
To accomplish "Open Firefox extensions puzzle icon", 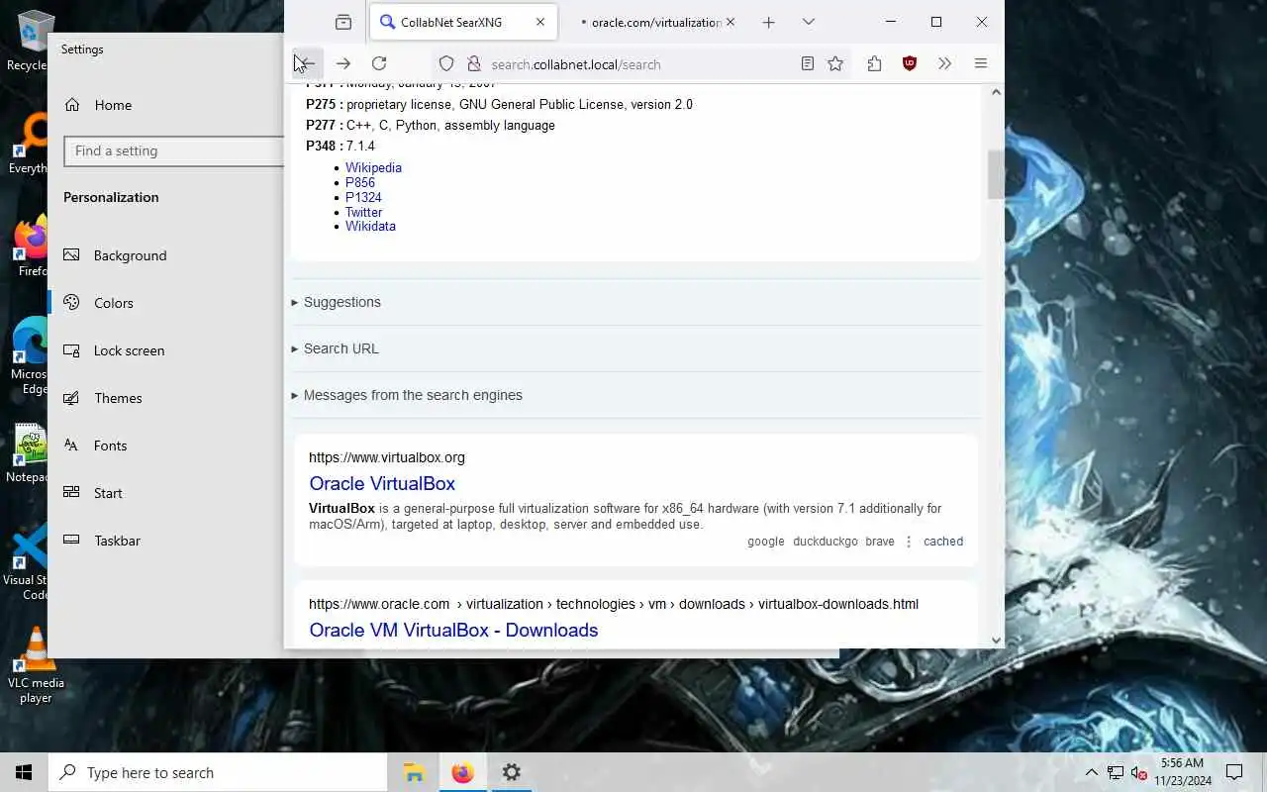I will 874,63.
